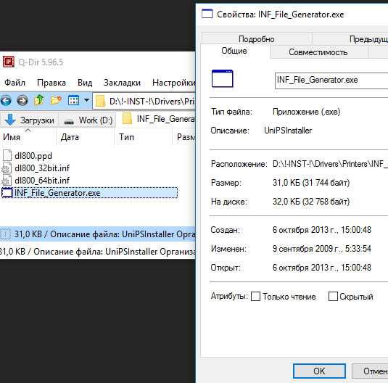Click the file name field in properties
The width and height of the screenshot is (388, 383).
click(331, 81)
